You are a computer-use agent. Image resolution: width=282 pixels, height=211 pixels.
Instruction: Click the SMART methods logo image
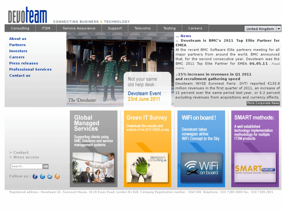pyautogui.click(x=255, y=167)
